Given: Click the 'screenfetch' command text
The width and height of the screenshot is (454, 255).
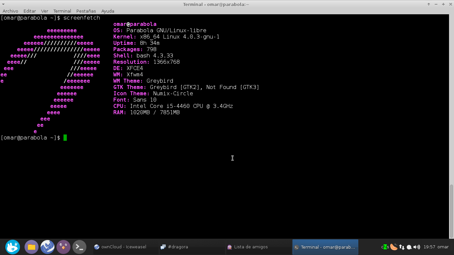Looking at the screenshot, I should point(82,18).
